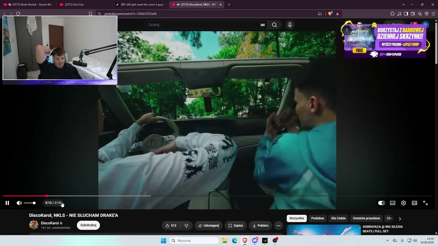Bookmark this page with the bookmark icon
This screenshot has width=438, height=246.
point(91,14)
